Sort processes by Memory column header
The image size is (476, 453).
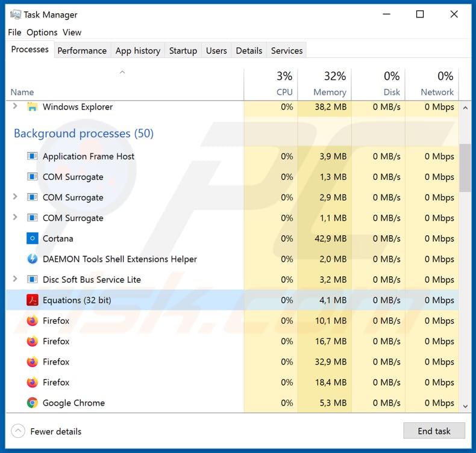click(x=325, y=84)
